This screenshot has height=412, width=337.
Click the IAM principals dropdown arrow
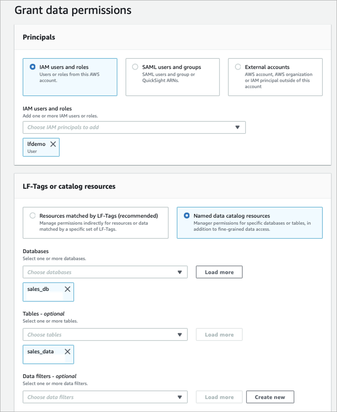pyautogui.click(x=237, y=127)
